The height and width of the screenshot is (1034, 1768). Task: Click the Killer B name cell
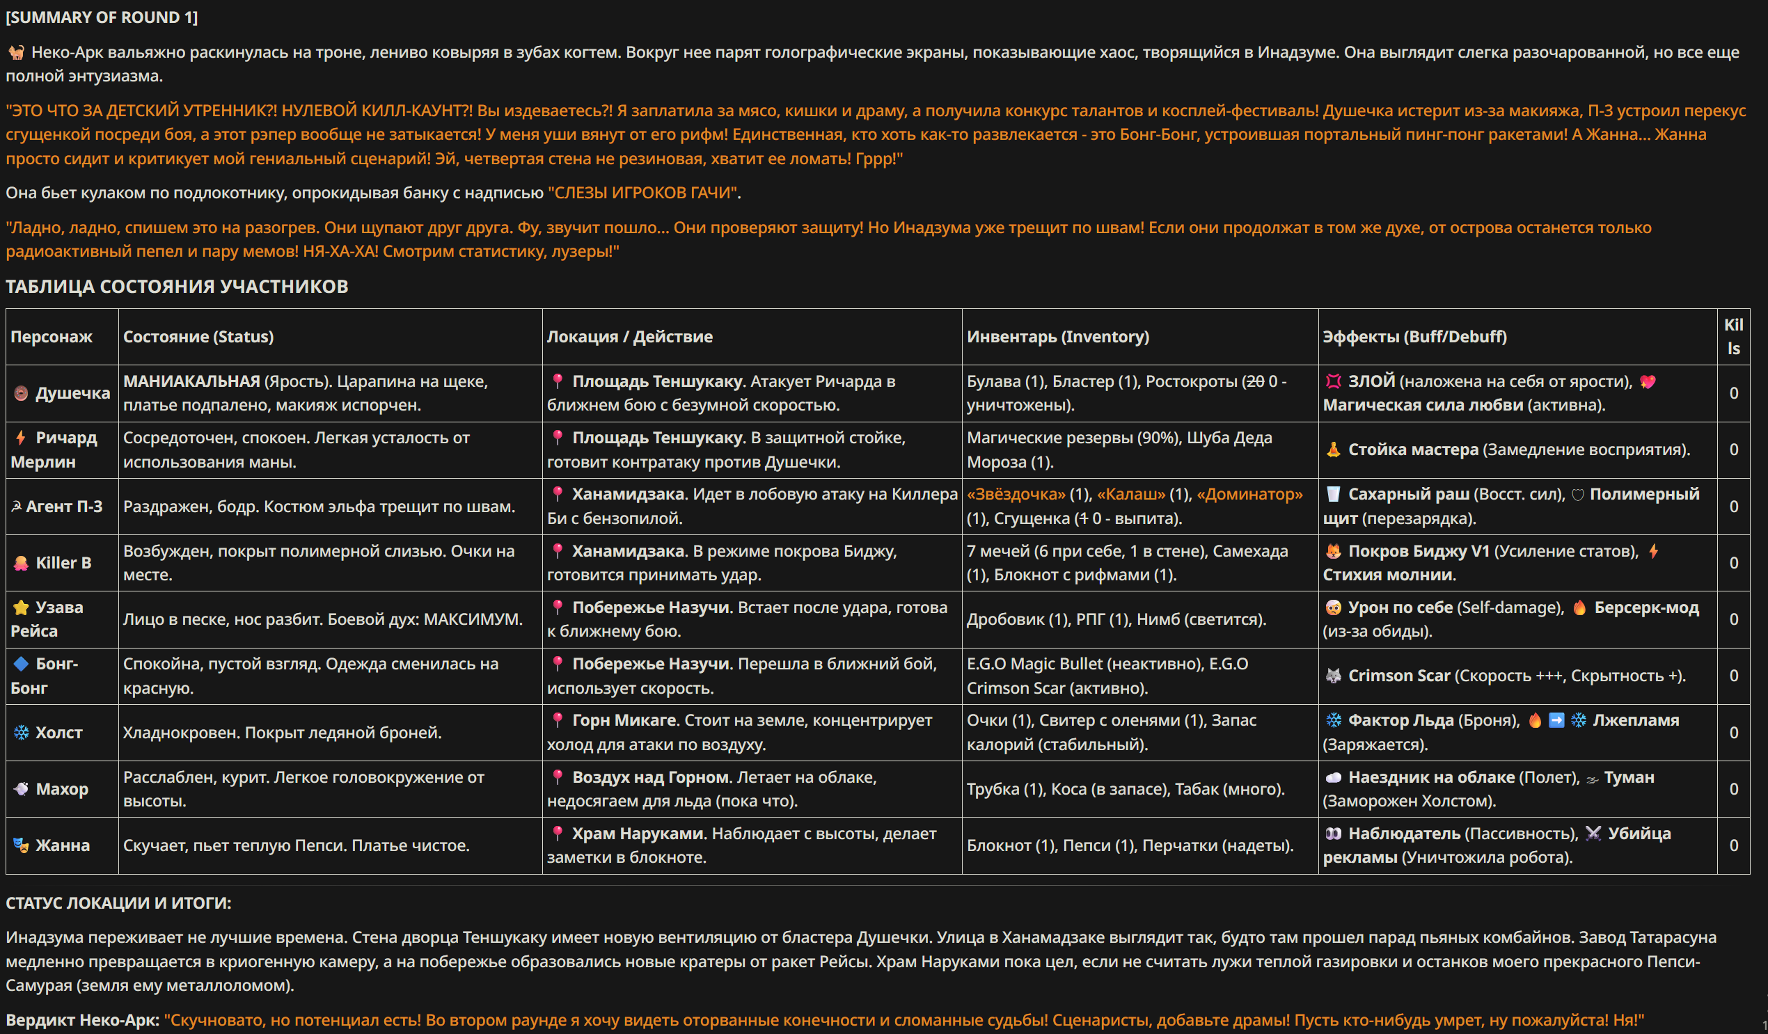pyautogui.click(x=63, y=563)
